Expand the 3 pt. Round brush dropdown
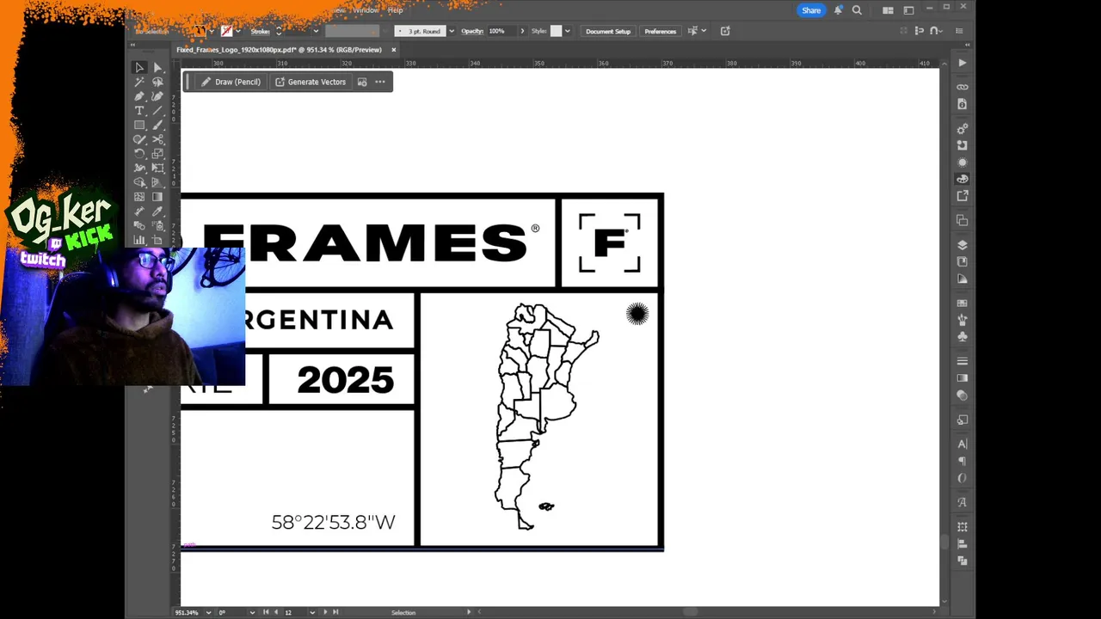Viewport: 1101px width, 619px height. pos(452,31)
